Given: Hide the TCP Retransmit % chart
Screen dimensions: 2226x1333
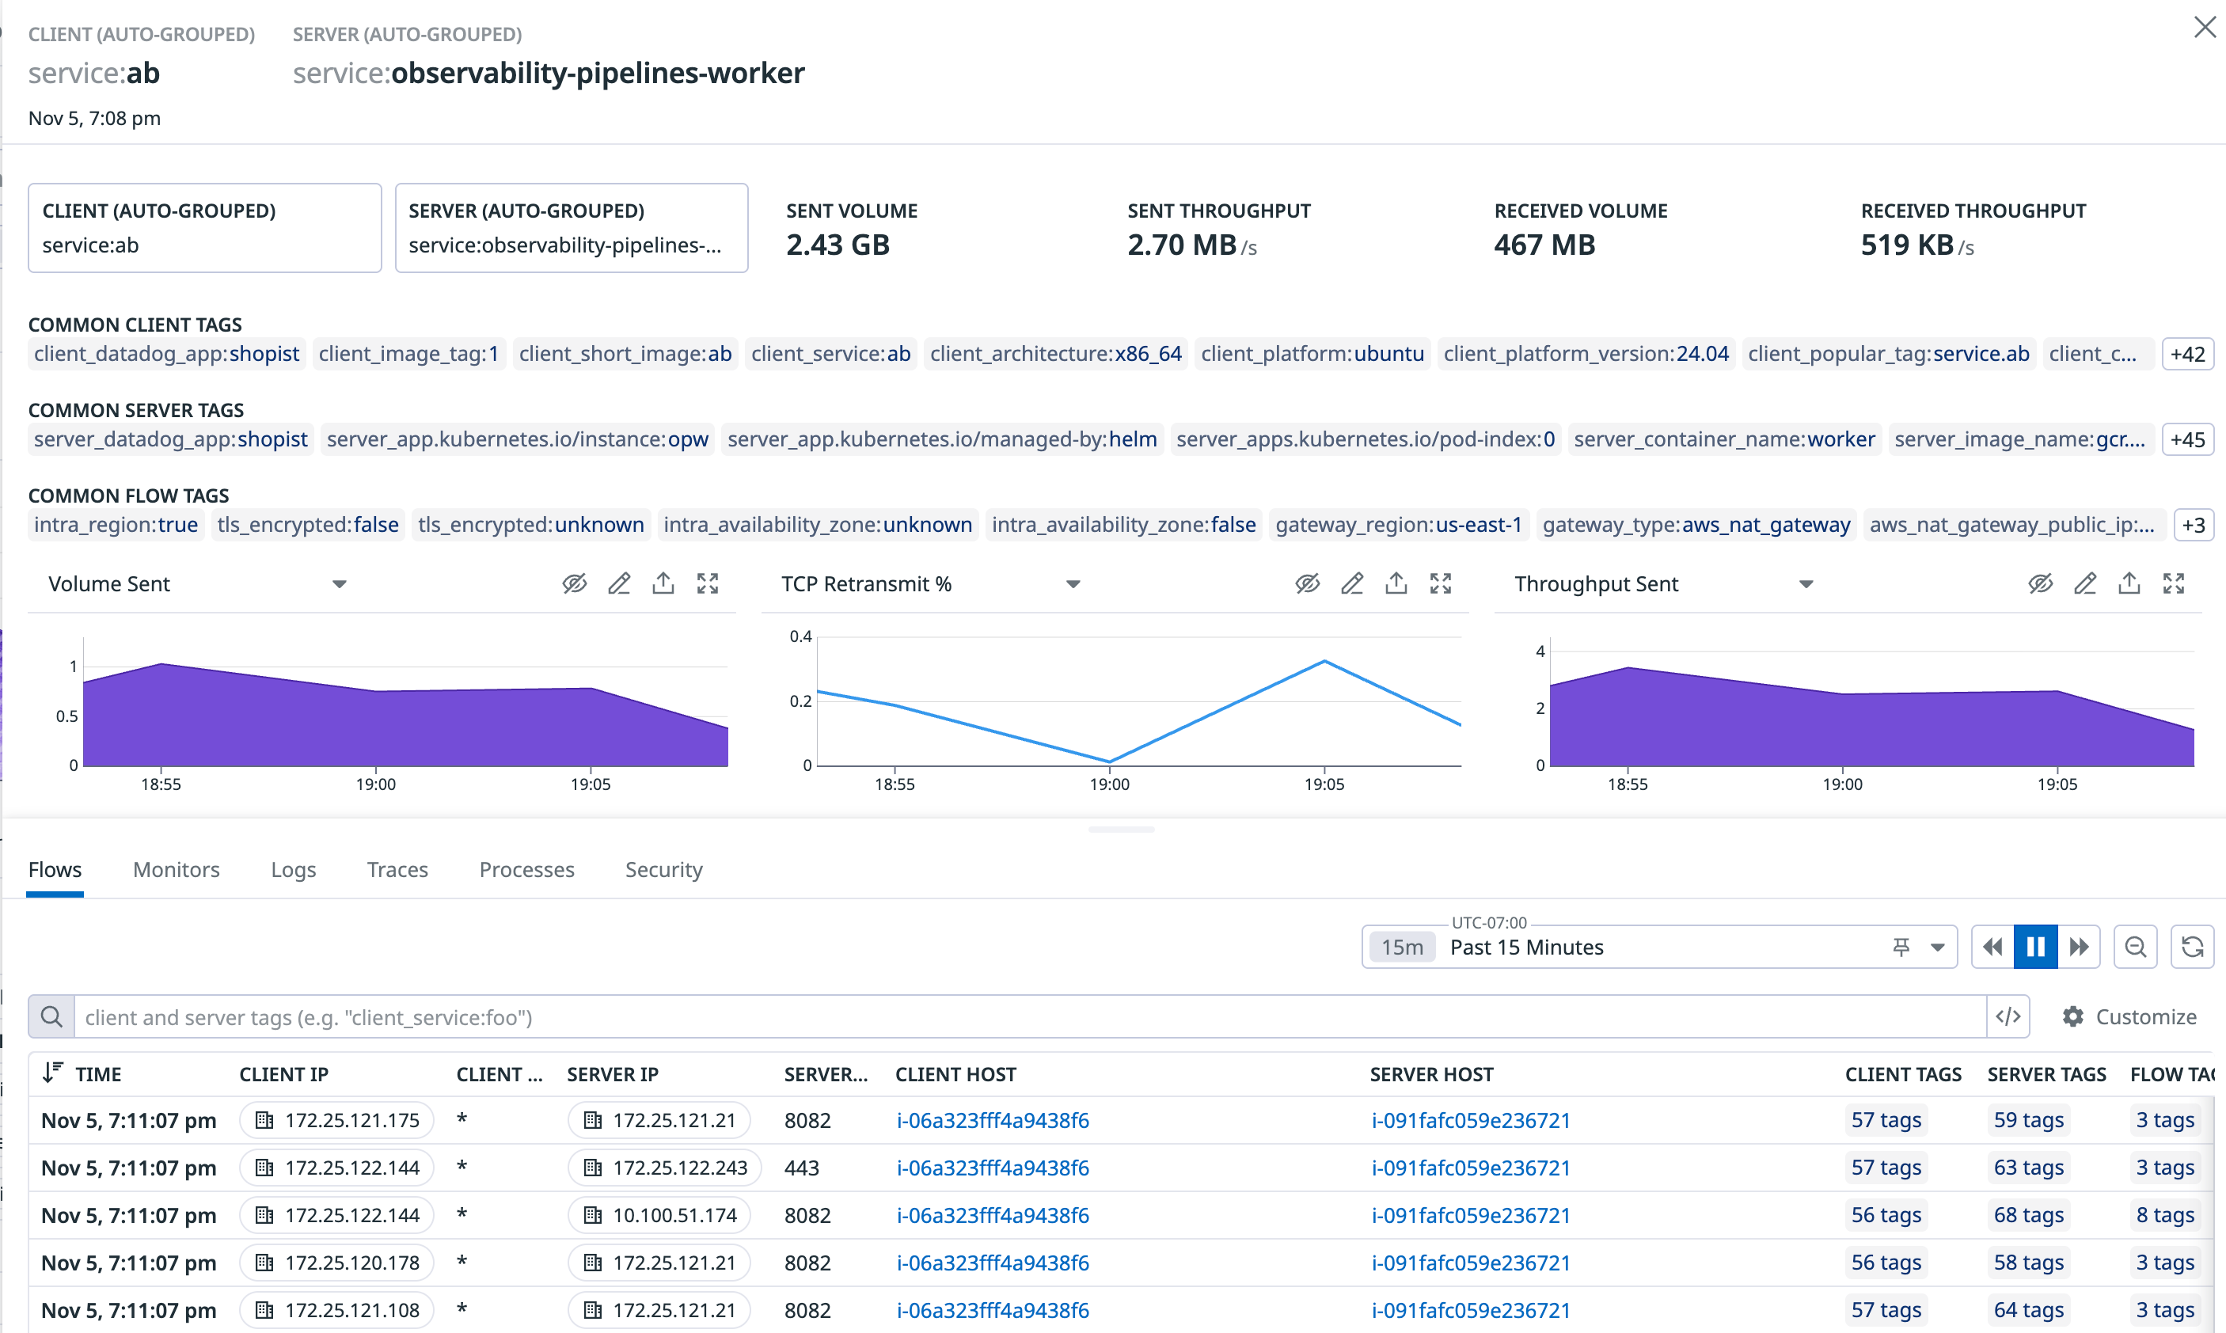Looking at the screenshot, I should (1307, 583).
